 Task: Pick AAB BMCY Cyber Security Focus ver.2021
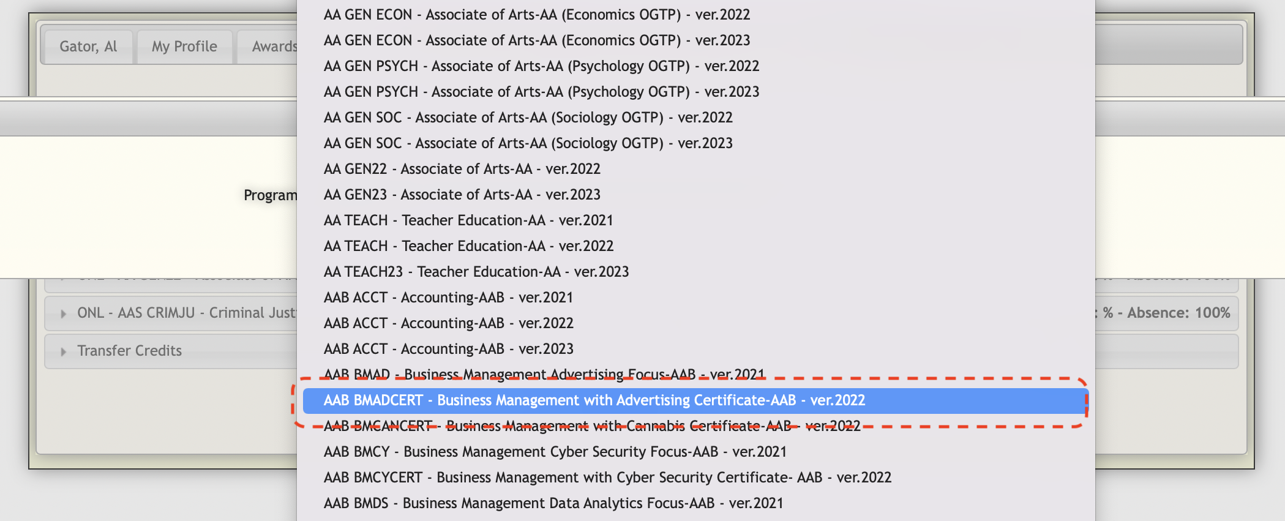[555, 452]
